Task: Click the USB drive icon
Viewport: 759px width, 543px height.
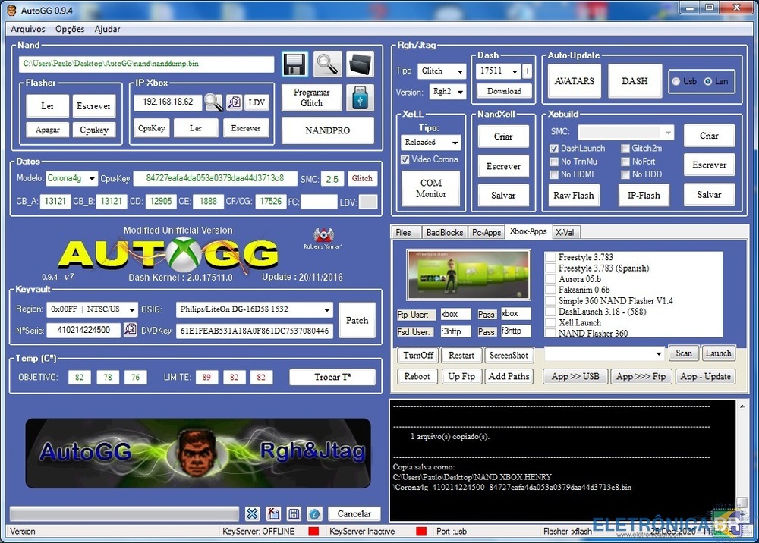Action: tap(360, 97)
